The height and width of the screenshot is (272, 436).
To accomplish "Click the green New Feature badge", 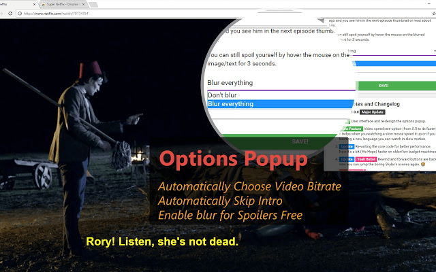I will click(x=352, y=129).
